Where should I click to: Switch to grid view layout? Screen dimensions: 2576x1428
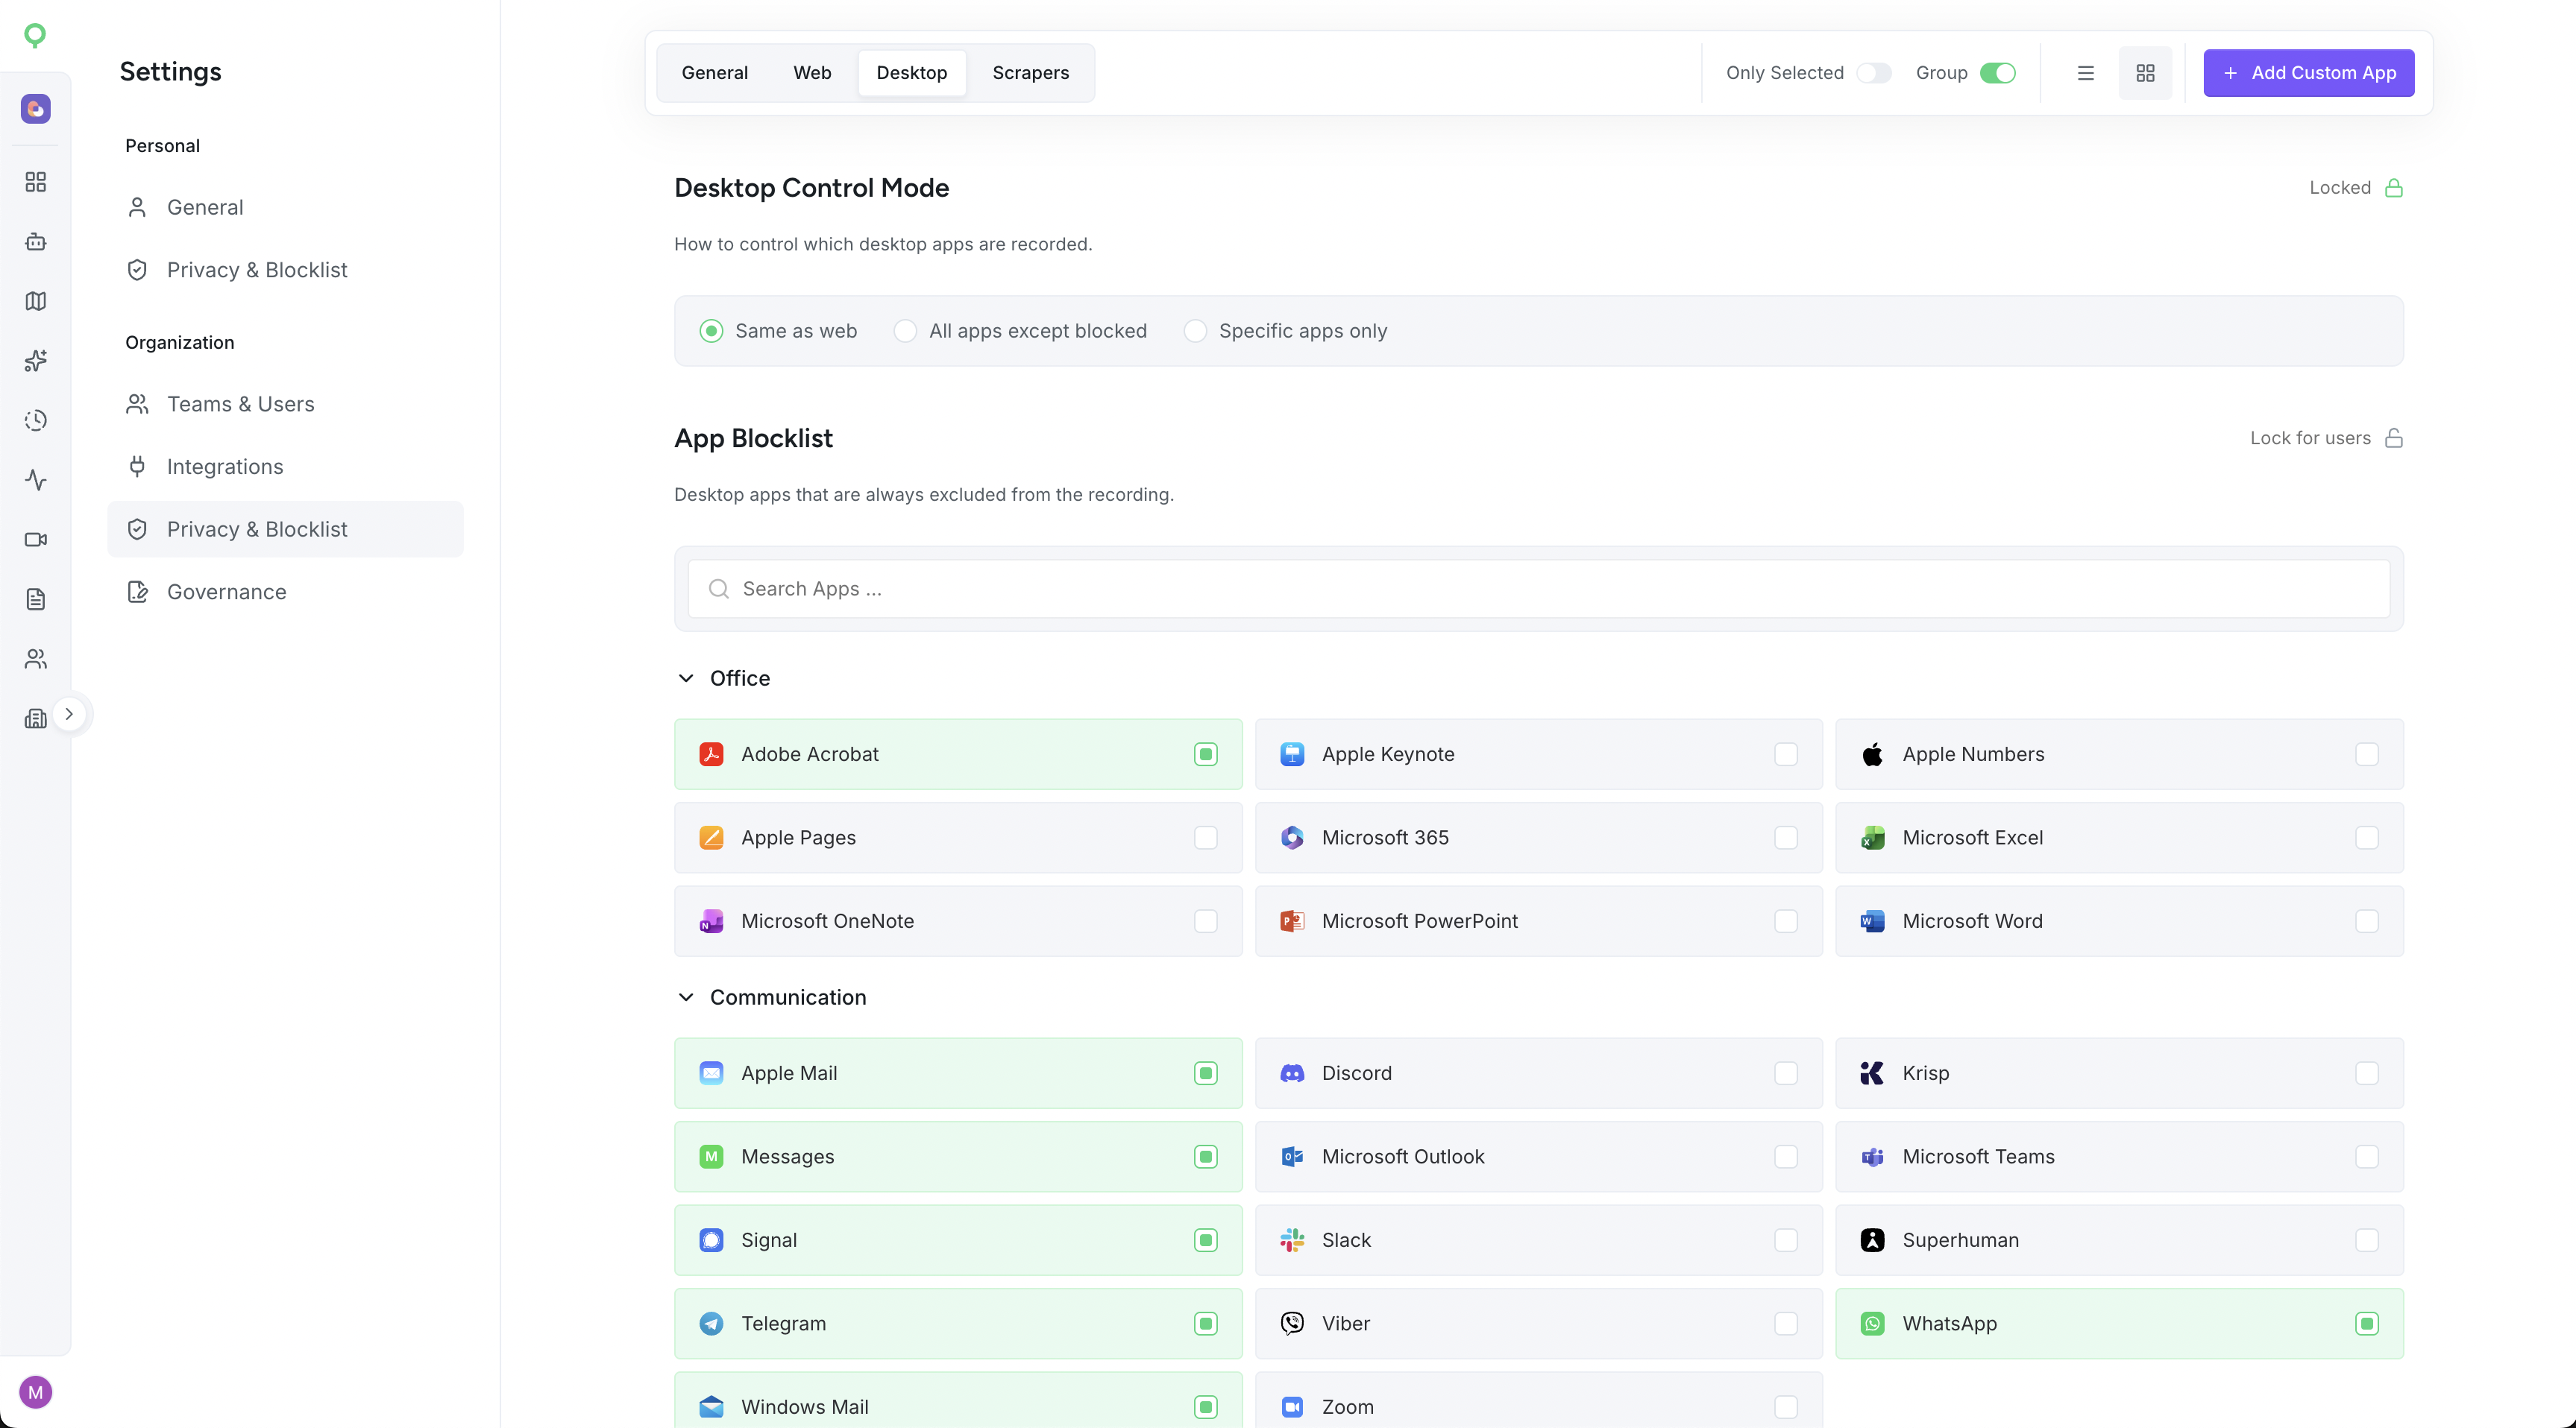tap(2145, 73)
